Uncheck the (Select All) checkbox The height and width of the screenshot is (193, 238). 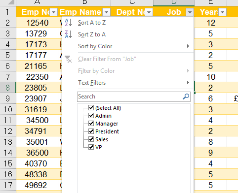[x=91, y=108]
